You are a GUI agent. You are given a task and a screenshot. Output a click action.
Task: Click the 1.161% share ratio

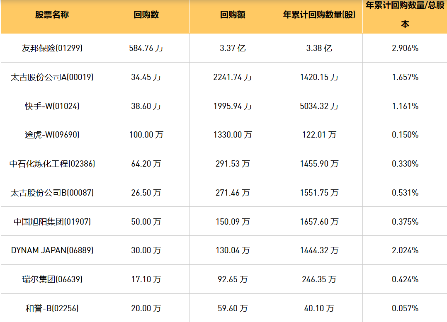click(405, 106)
